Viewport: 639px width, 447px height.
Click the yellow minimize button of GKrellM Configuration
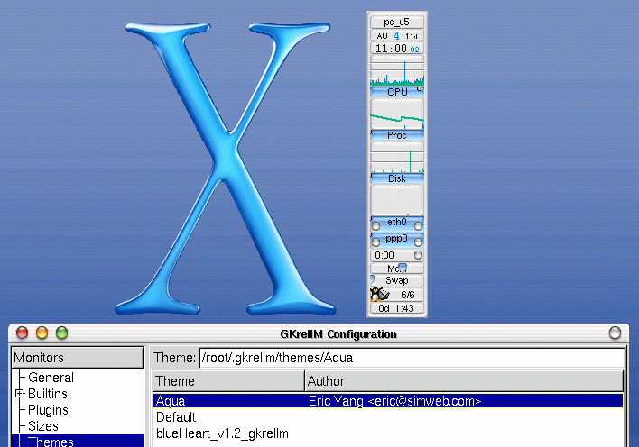[x=42, y=333]
